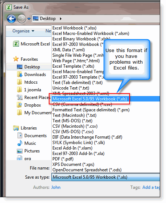Open the Organize menu

point(23,31)
